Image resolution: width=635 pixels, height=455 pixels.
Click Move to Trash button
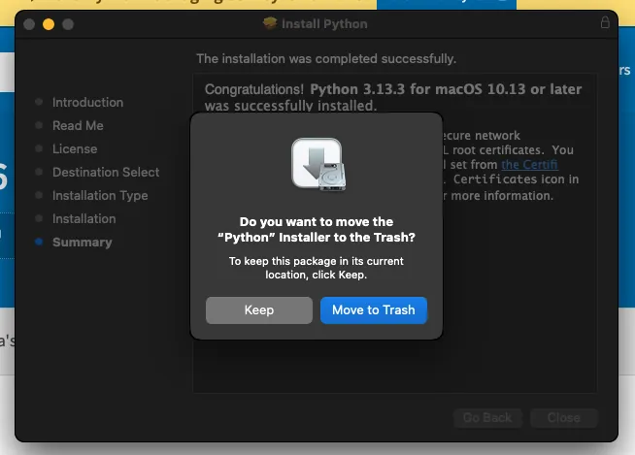(x=374, y=310)
